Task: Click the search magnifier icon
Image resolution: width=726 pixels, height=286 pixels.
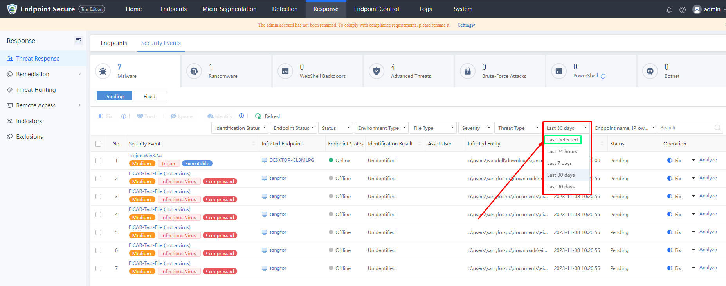Action: (717, 128)
